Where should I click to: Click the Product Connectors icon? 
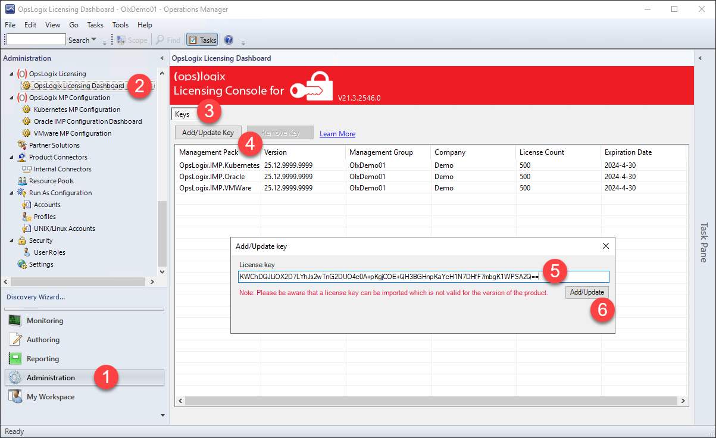tap(22, 157)
